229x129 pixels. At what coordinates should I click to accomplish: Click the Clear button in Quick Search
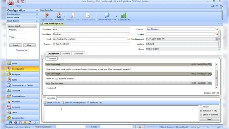[29, 46]
